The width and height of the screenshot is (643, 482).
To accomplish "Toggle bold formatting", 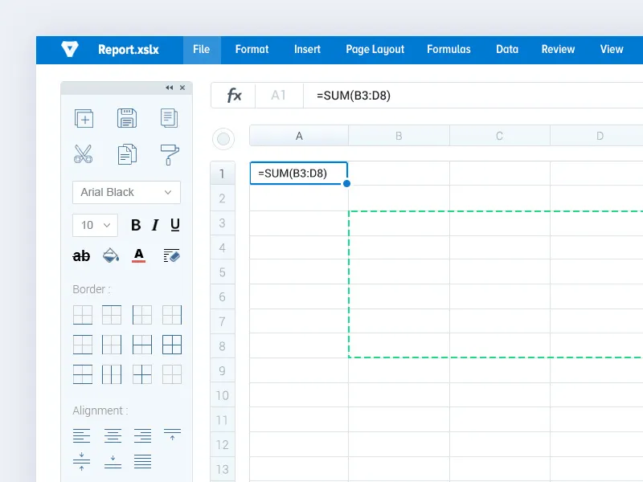I will [x=135, y=225].
